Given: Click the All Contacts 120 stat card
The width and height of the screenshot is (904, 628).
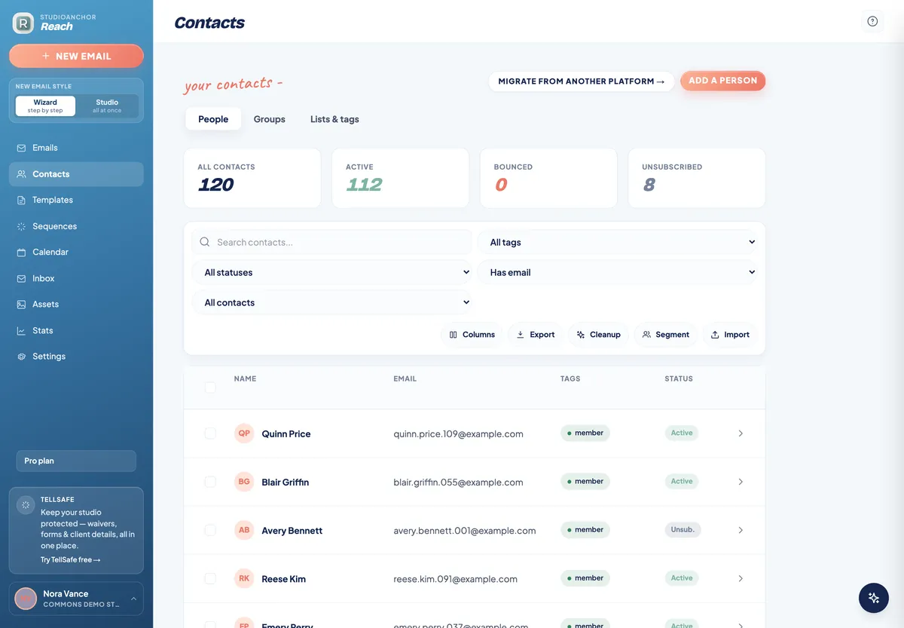Looking at the screenshot, I should pos(252,178).
